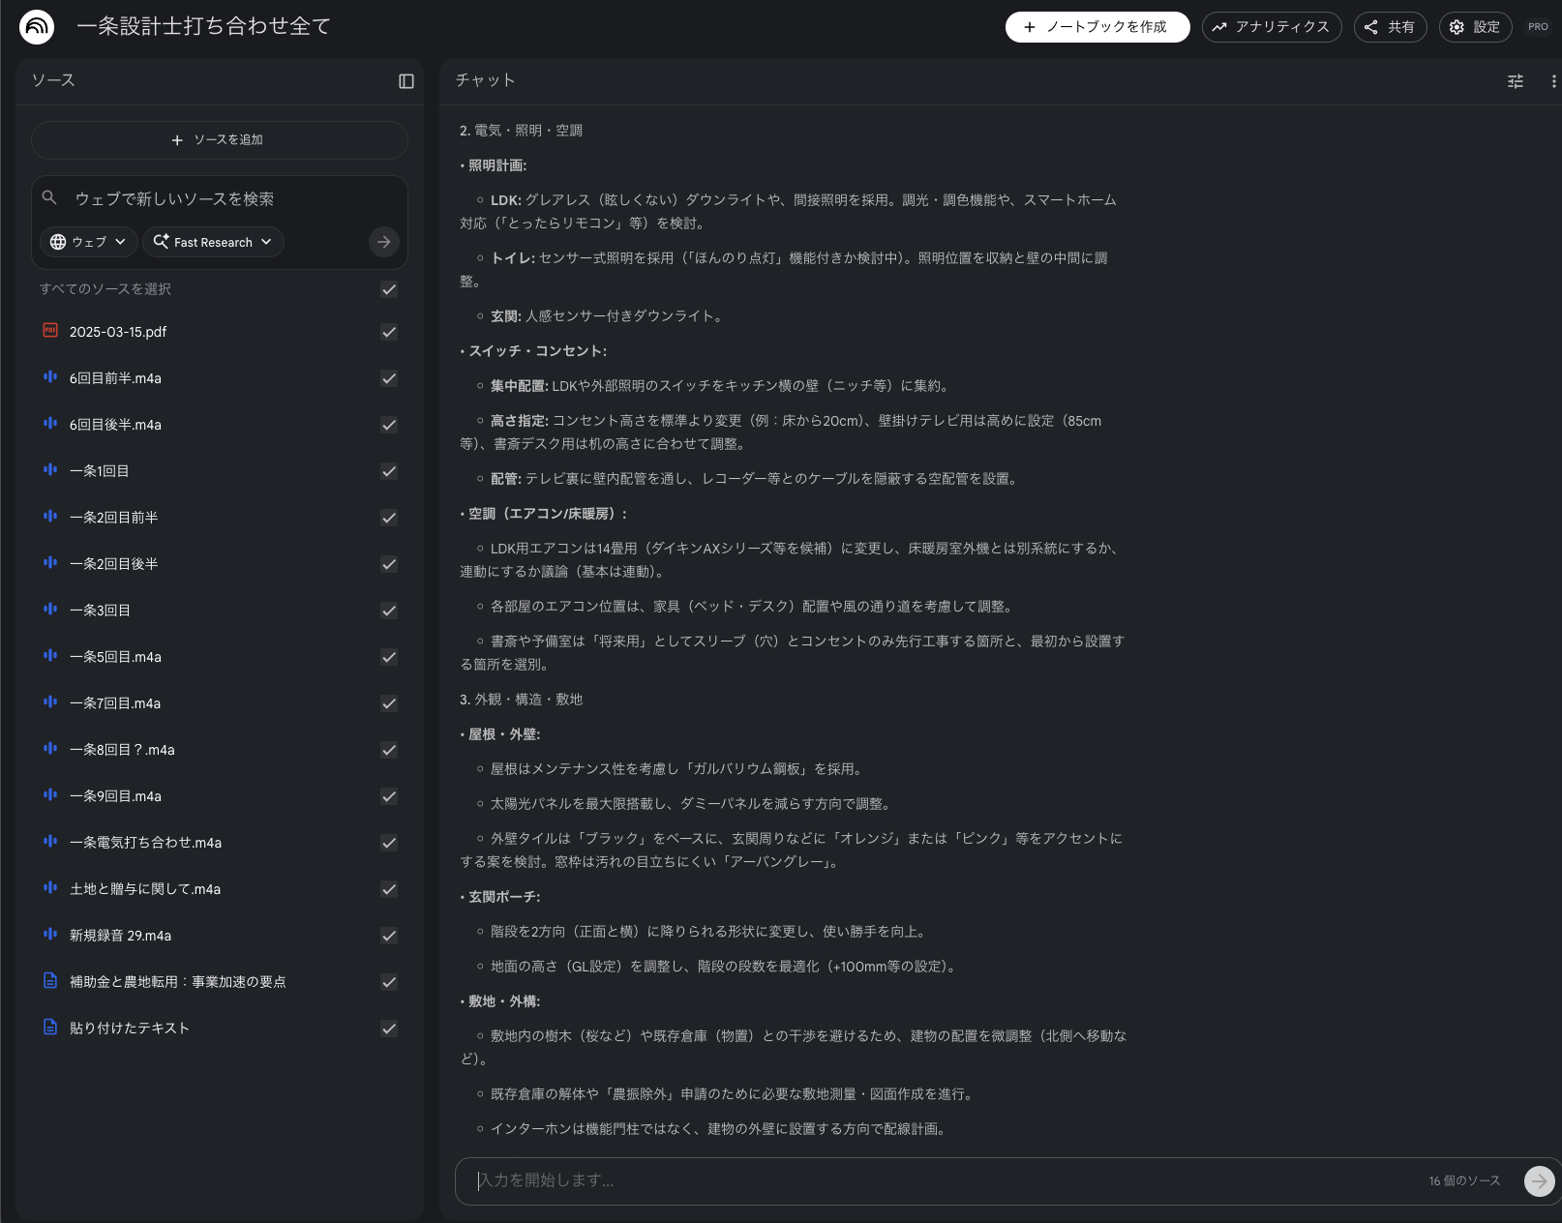The image size is (1562, 1223).
Task: Click audio icon for 一条9回目.m4a
Action: (50, 795)
